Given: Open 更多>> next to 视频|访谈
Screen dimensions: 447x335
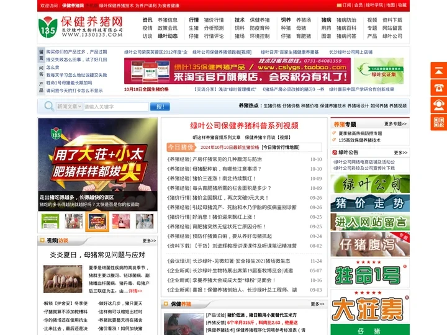Looking at the screenshot, I should (149, 241).
